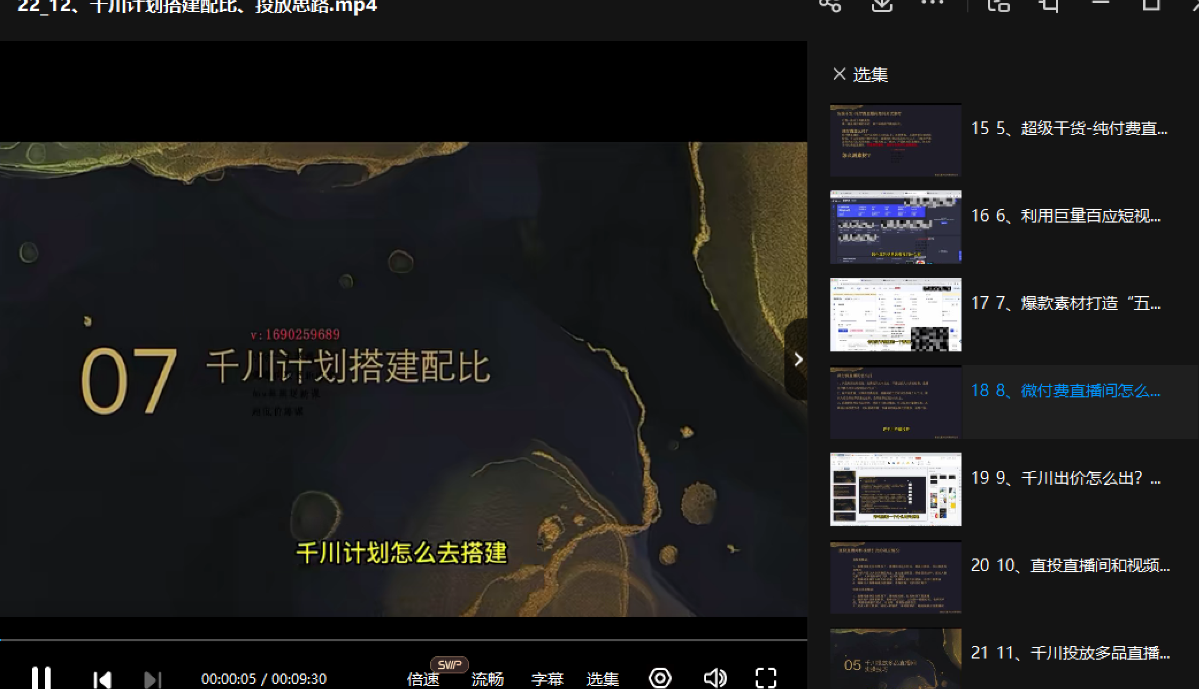1199x689 pixels.
Task: Close the 选集 side panel
Action: point(840,74)
